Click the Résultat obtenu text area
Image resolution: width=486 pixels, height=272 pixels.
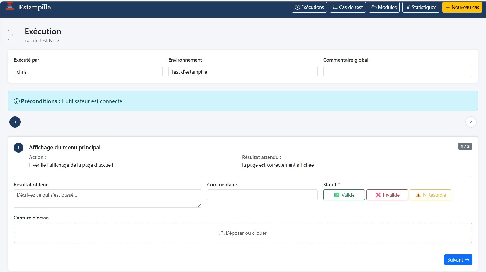(108, 198)
